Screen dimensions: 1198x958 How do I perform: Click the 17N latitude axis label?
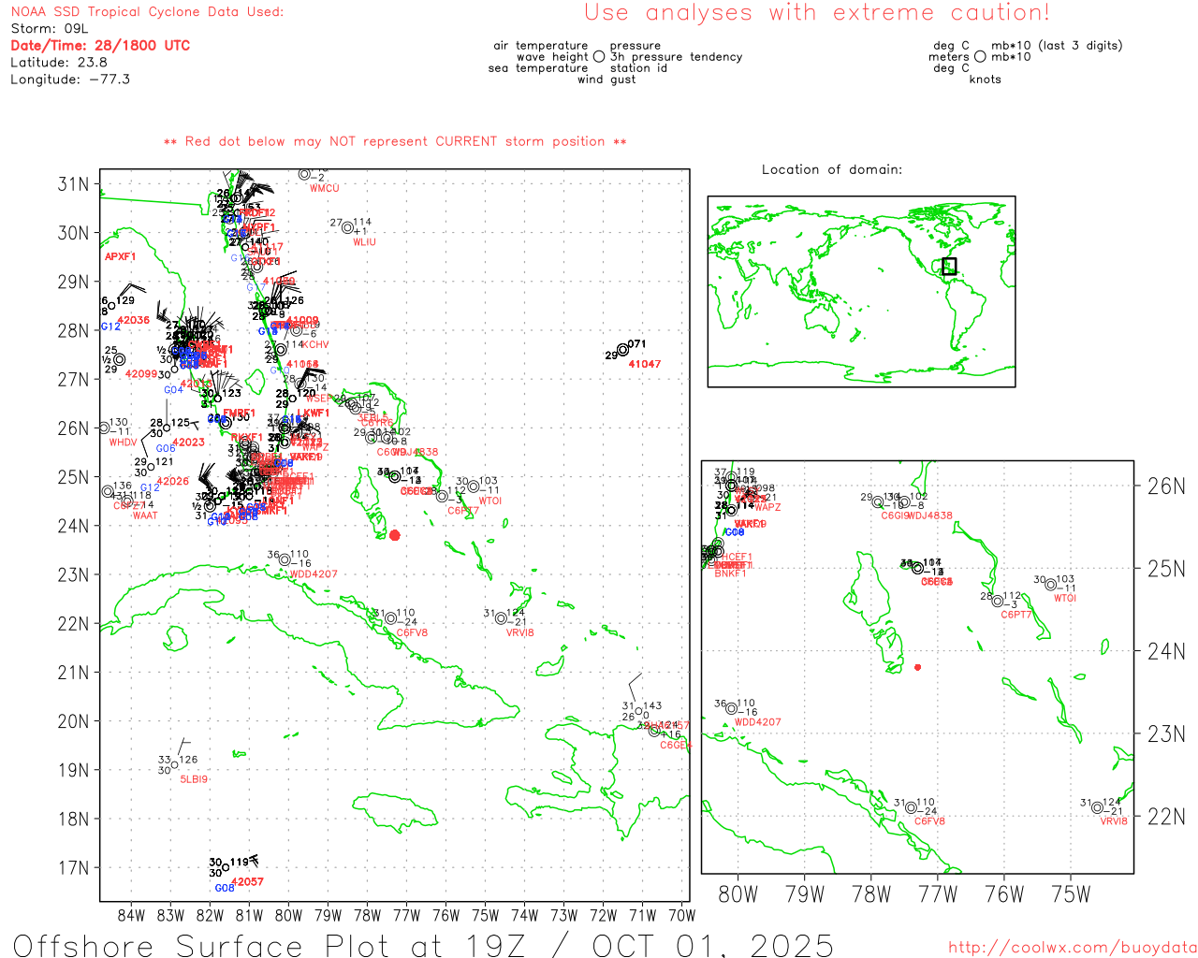pyautogui.click(x=73, y=868)
